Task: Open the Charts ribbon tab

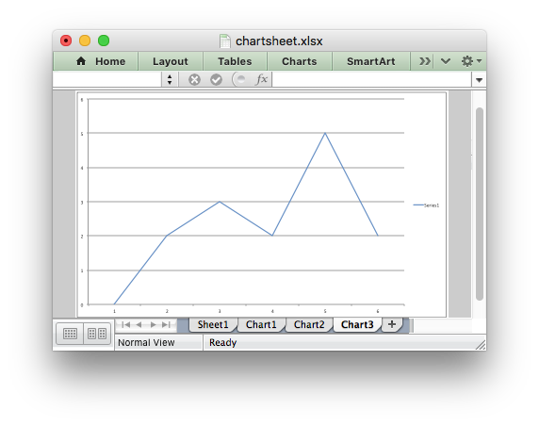Action: (300, 61)
